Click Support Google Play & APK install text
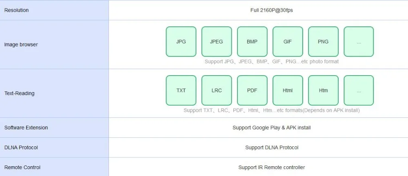The width and height of the screenshot is (408, 176). [x=272, y=128]
